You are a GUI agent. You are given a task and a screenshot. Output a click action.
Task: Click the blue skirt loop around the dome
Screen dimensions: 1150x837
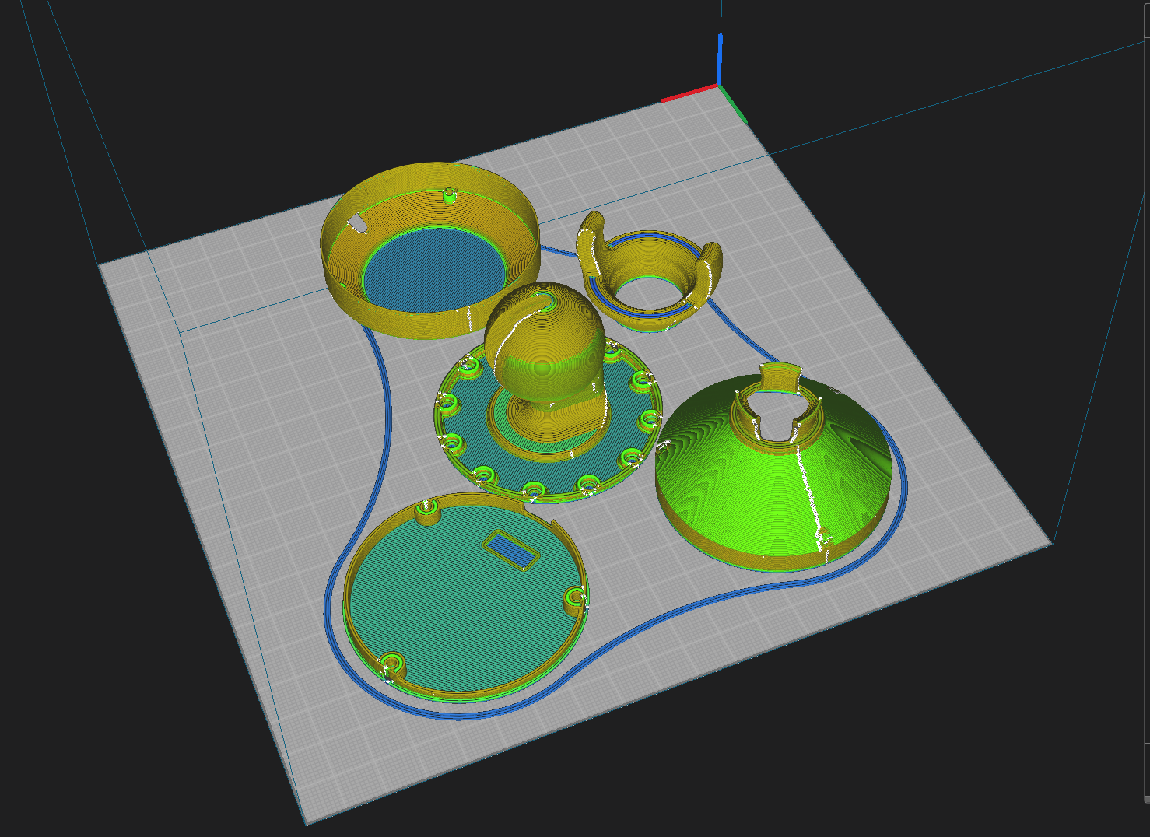click(x=901, y=498)
